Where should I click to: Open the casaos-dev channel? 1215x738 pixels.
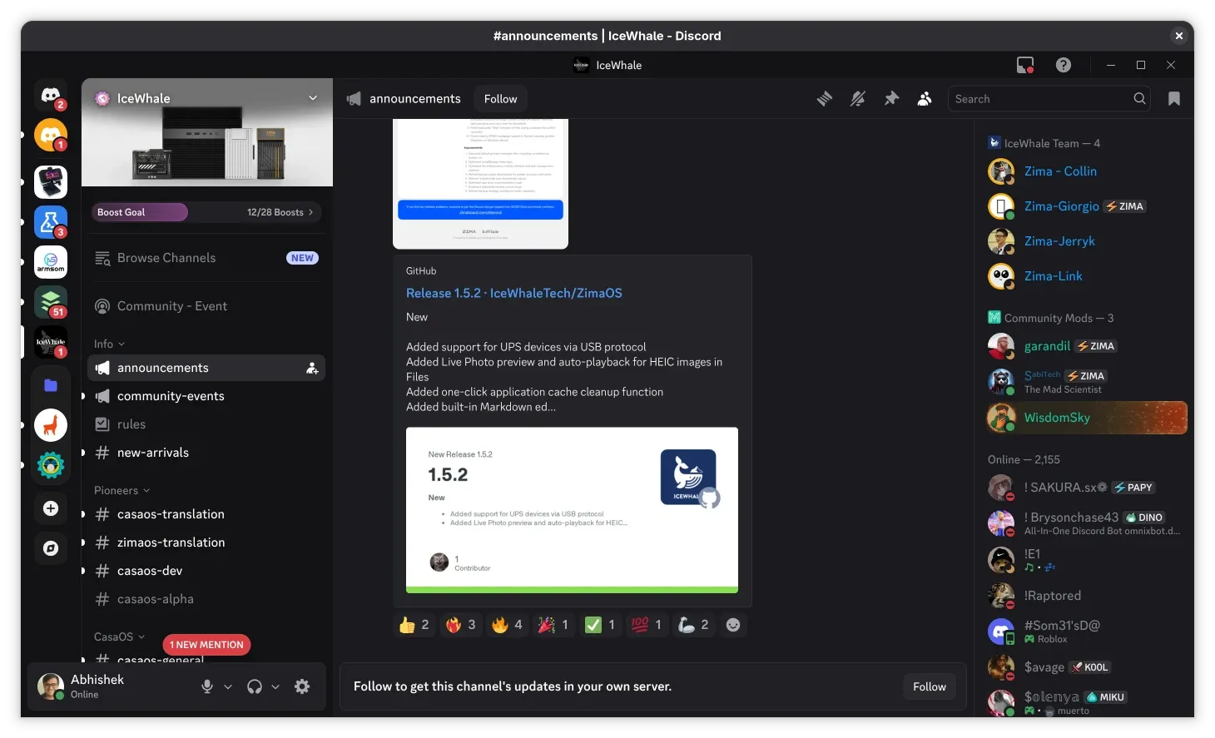tap(150, 571)
